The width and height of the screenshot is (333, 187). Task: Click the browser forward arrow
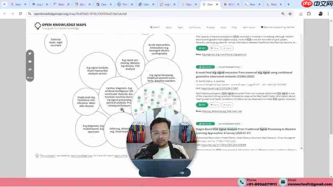click(x=12, y=14)
